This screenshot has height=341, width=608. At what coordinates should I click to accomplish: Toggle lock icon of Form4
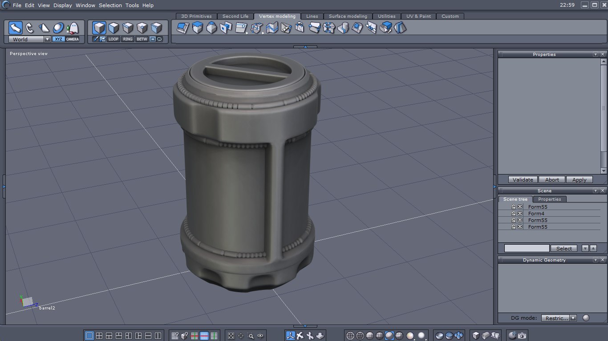(x=513, y=214)
